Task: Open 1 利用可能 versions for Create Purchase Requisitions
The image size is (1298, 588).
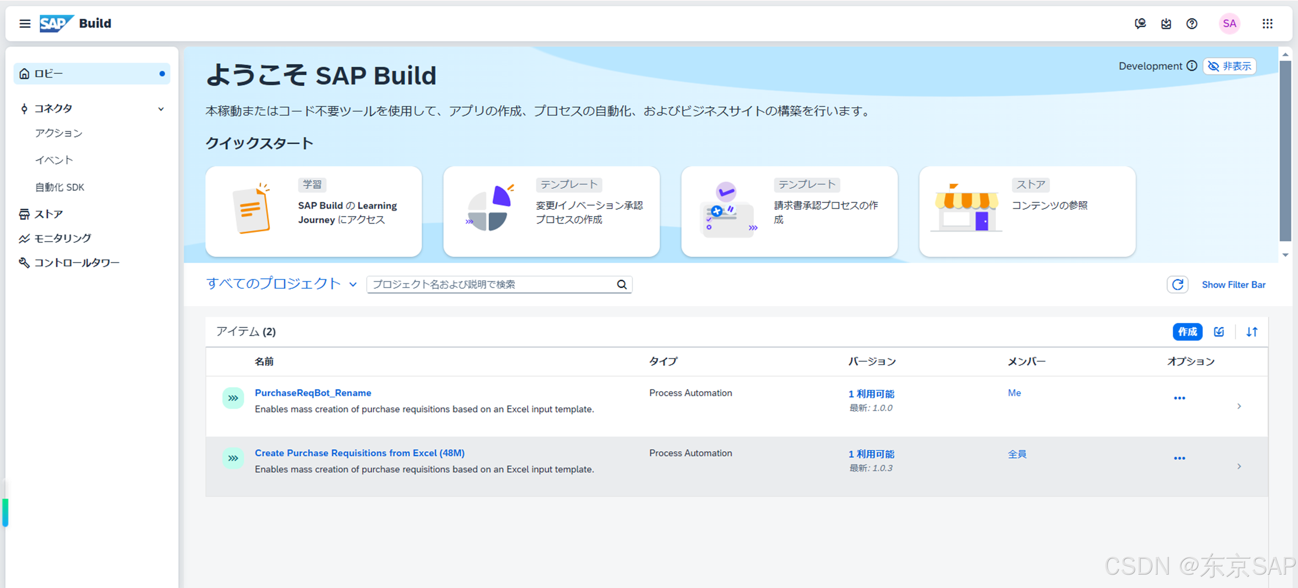Action: 871,454
